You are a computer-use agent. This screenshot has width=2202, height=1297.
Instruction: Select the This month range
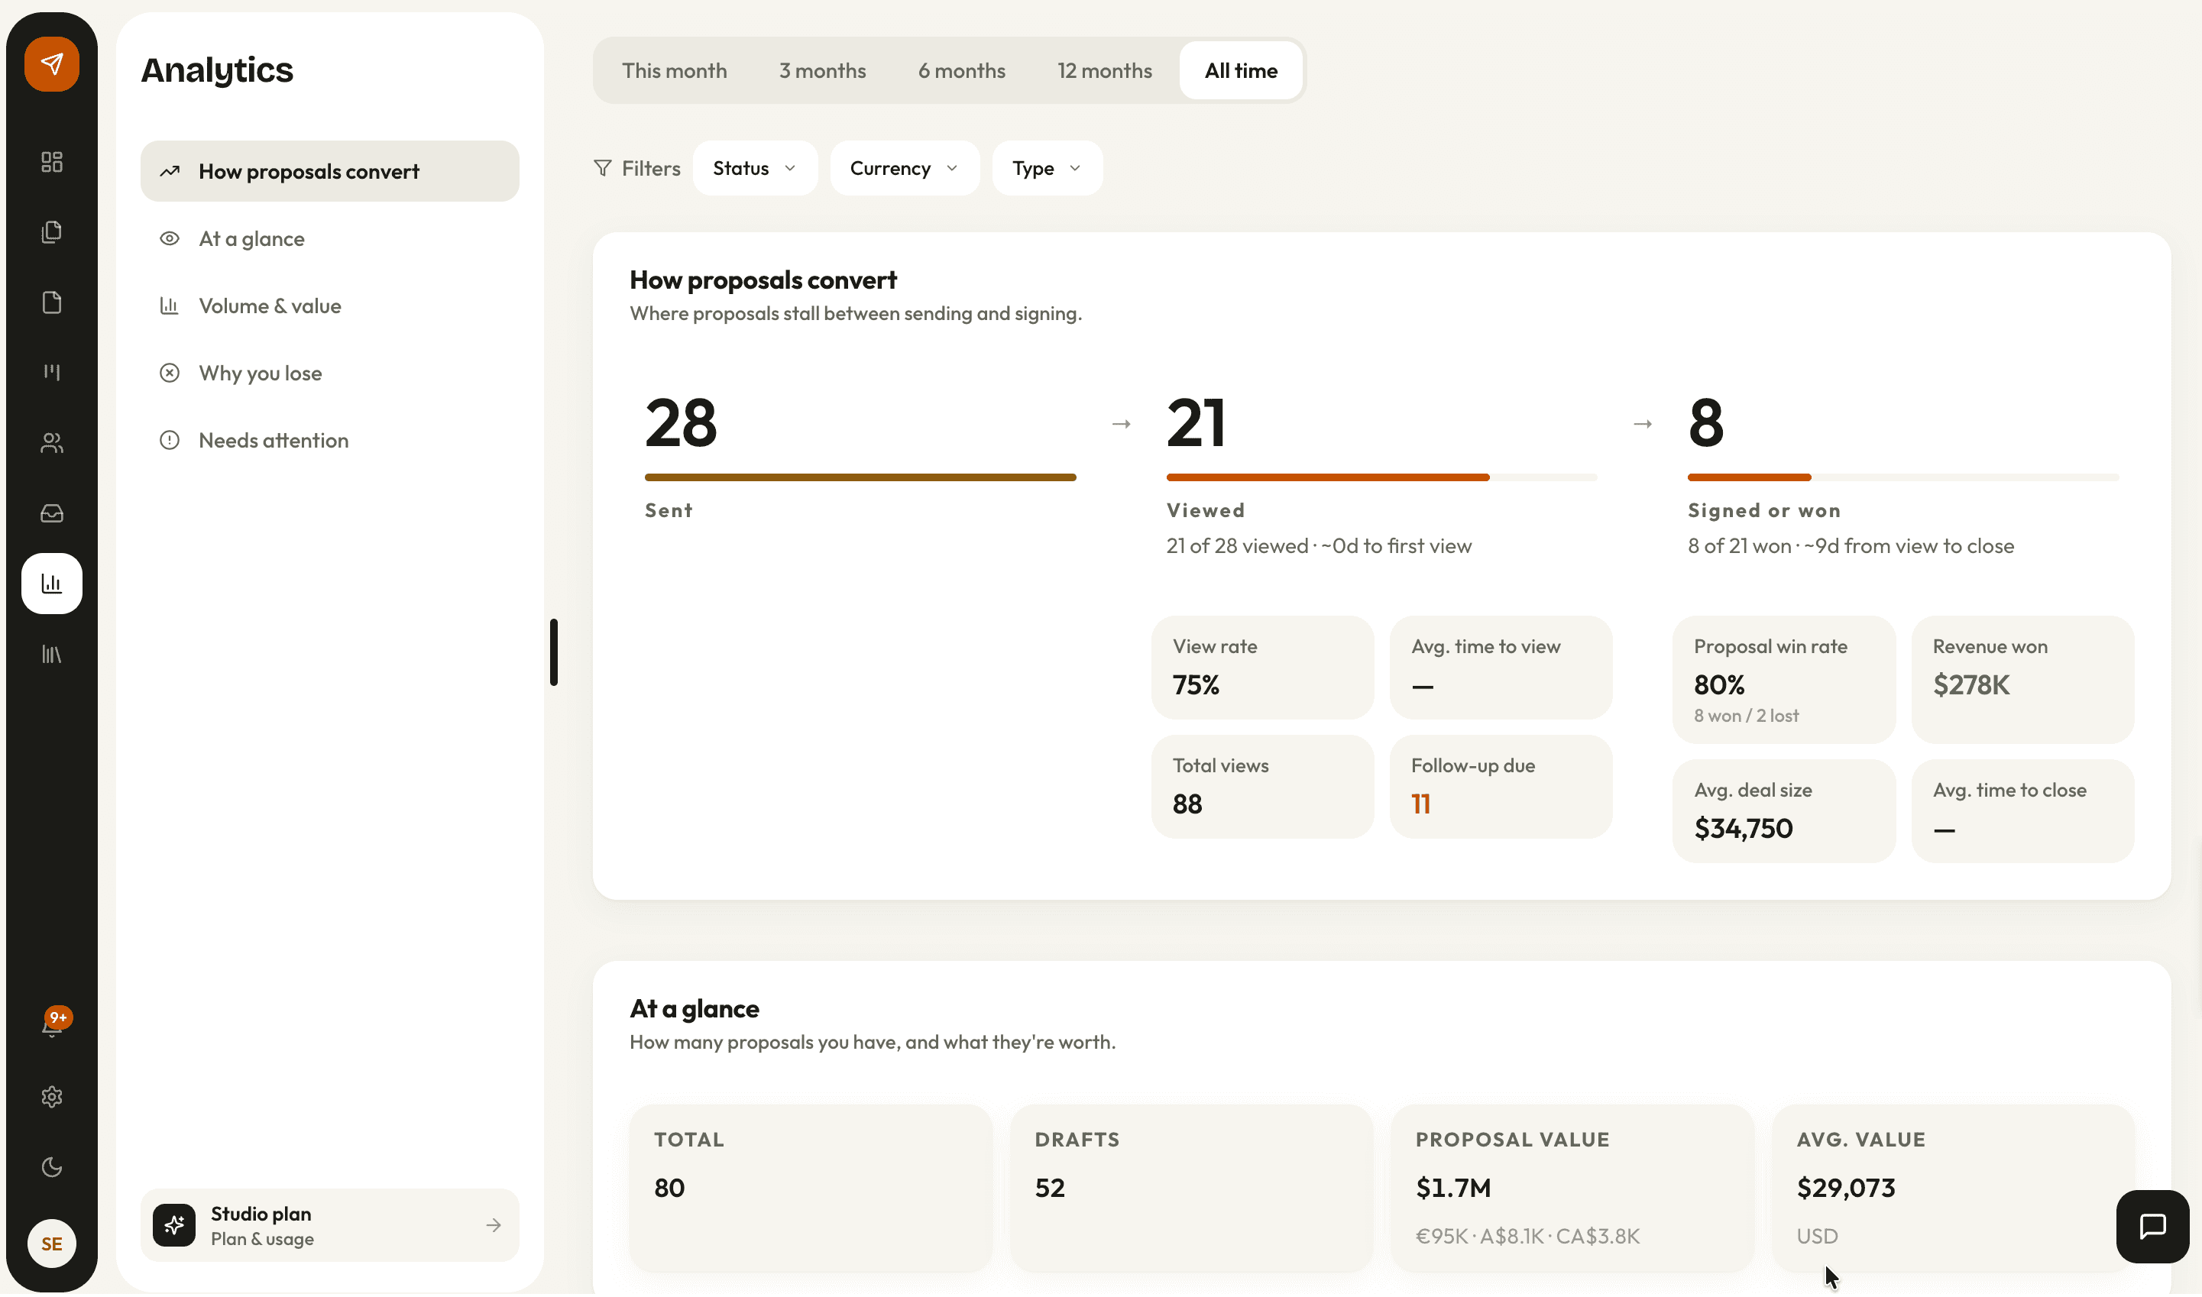pos(674,71)
